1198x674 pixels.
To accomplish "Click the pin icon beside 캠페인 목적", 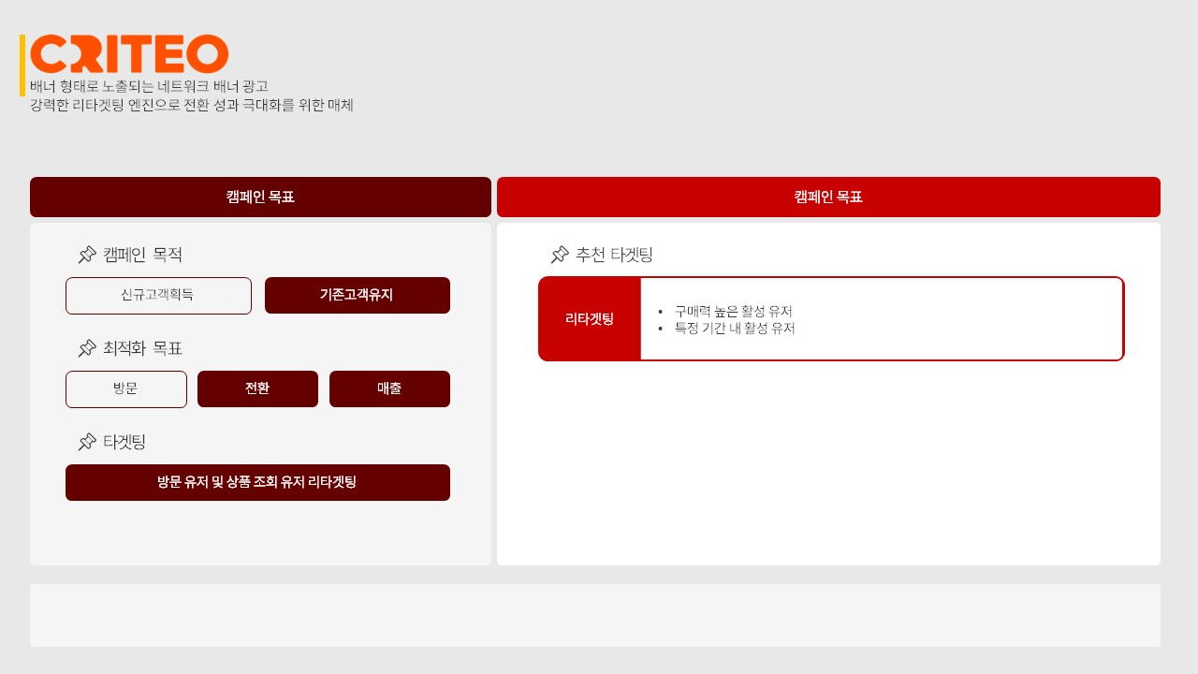I will pos(87,255).
